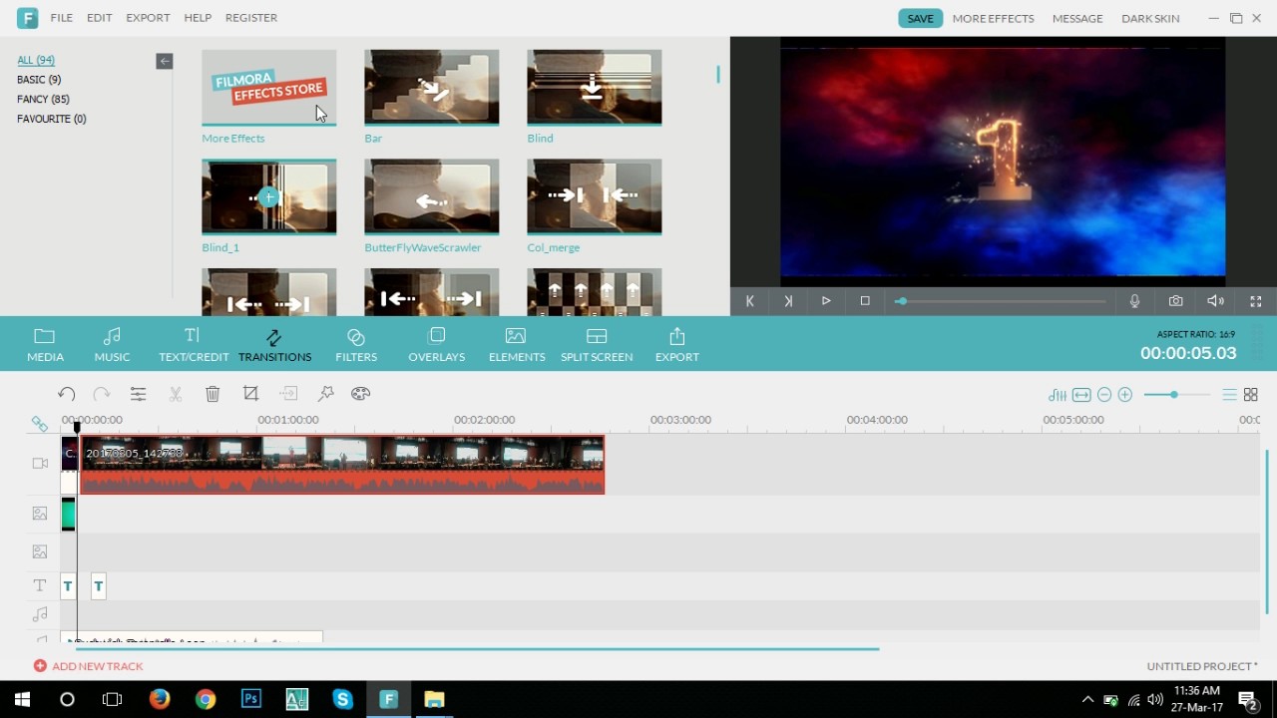
Task: Zoom in the timeline with plus icon
Action: click(1125, 395)
